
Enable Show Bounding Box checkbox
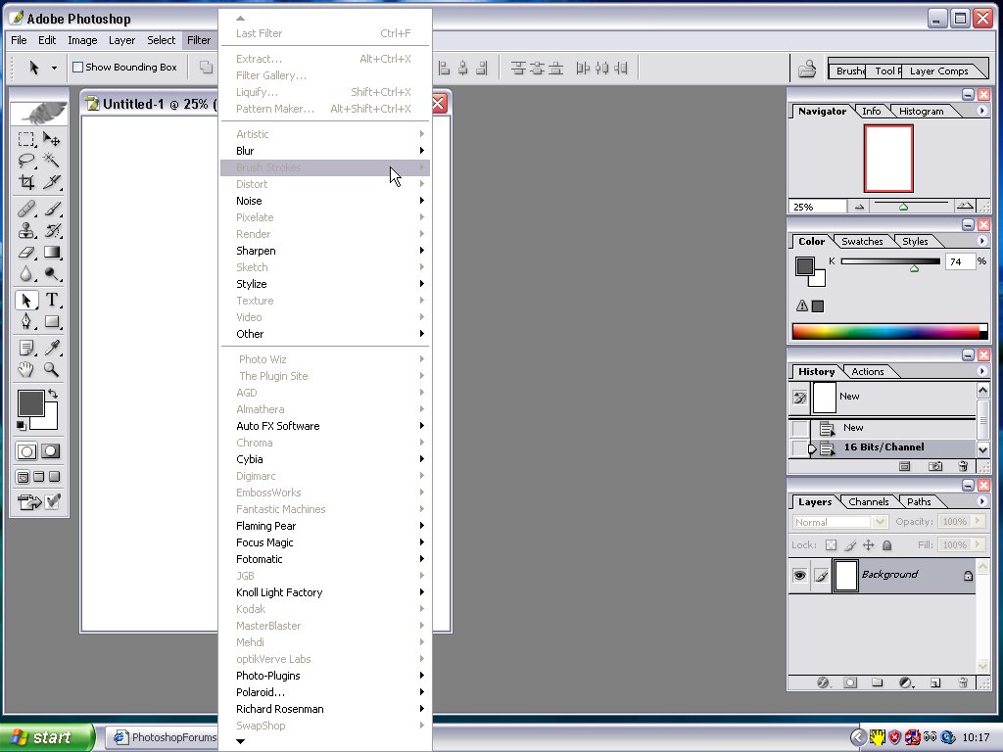(78, 68)
